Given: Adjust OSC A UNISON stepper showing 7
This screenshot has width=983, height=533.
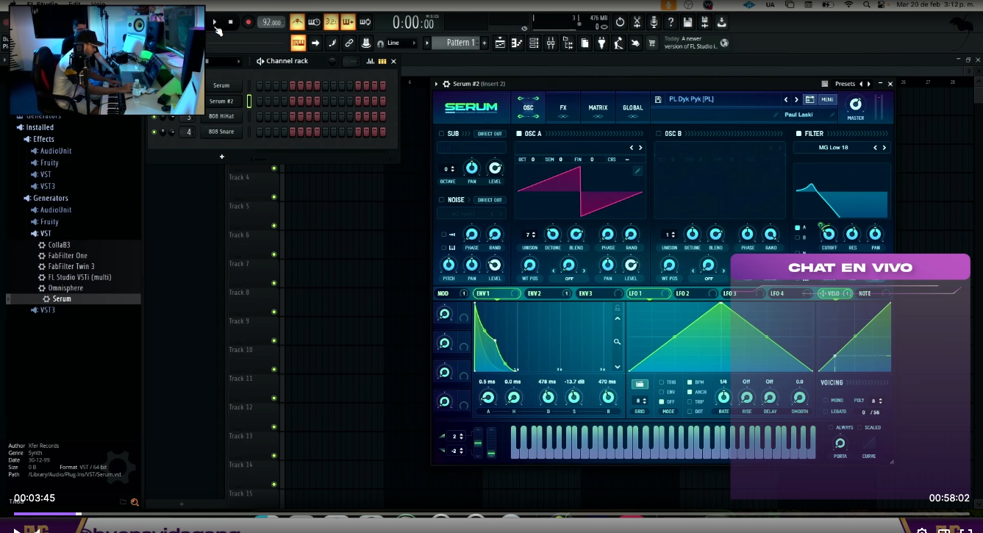Looking at the screenshot, I should (x=529, y=235).
